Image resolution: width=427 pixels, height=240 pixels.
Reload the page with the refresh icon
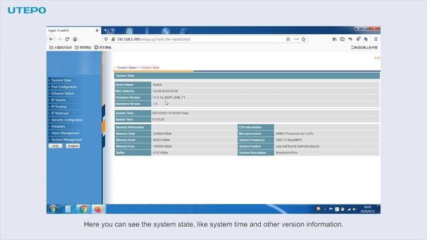tap(67, 39)
